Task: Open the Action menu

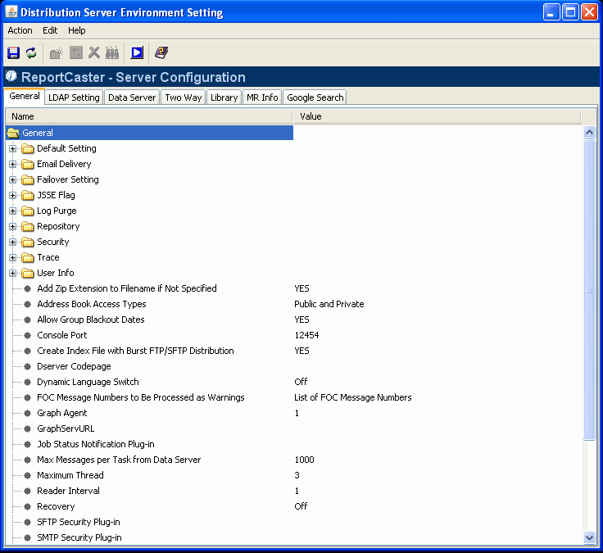Action: point(20,30)
